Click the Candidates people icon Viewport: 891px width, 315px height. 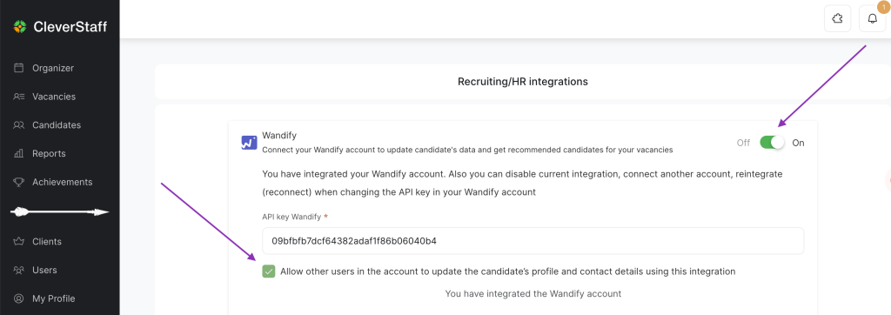point(19,125)
